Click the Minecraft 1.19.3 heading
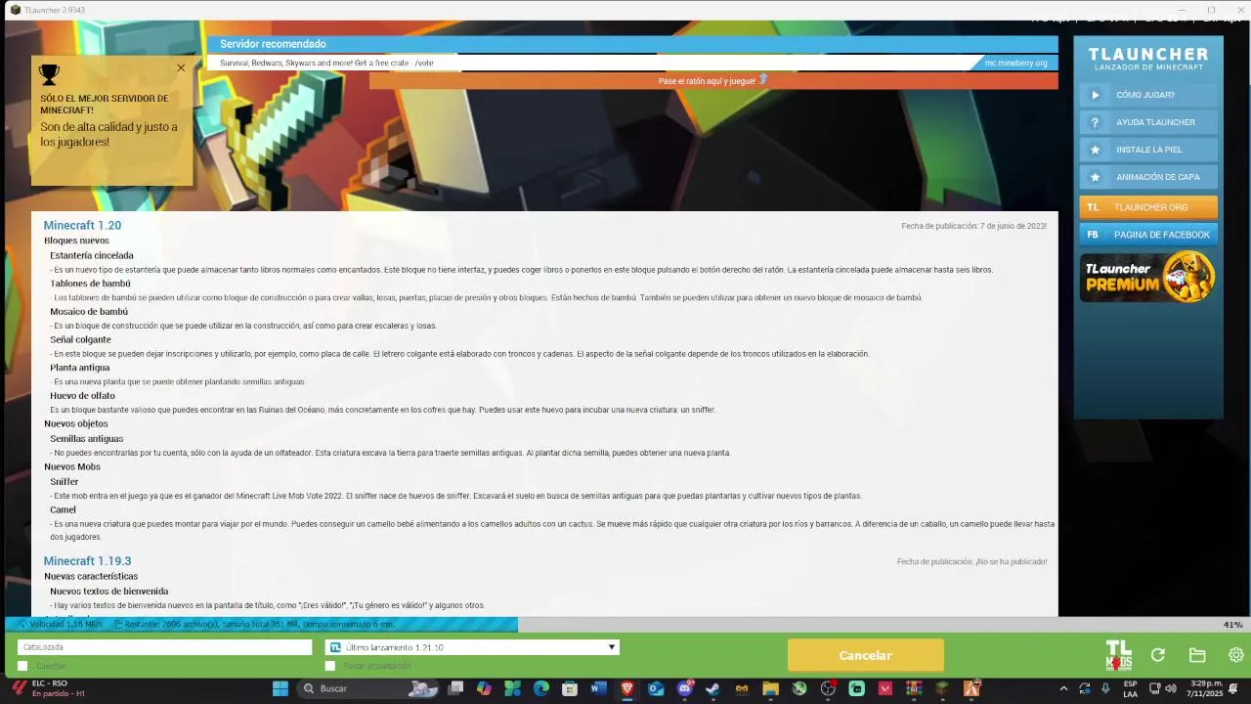The image size is (1251, 704). coord(87,561)
